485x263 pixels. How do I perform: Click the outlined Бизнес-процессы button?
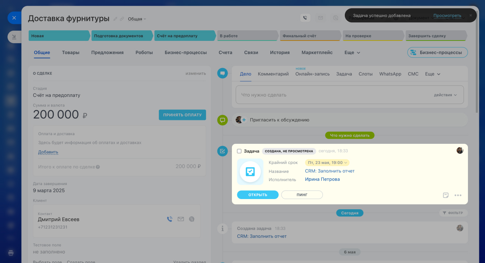tap(438, 53)
